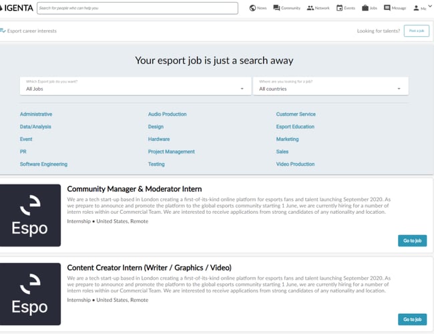
Task: Click the Igenta logo
Action: (17, 8)
